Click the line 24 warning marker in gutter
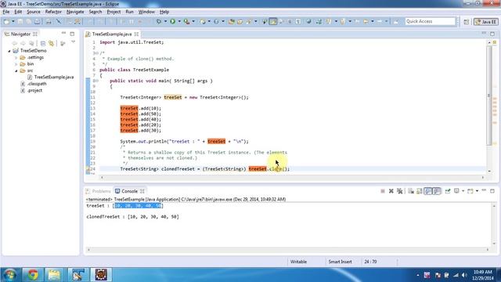The image size is (501, 282). 88,169
